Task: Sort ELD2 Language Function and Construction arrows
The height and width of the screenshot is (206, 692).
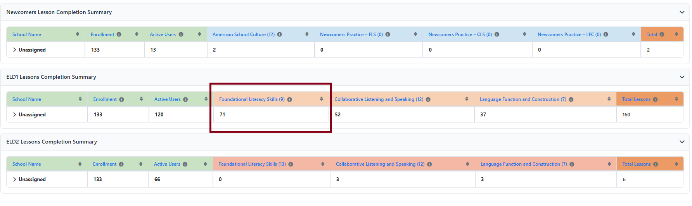Action: click(609, 164)
